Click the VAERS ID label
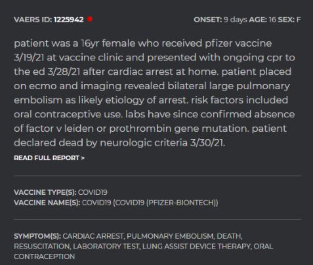The width and height of the screenshot is (313, 265). point(33,20)
